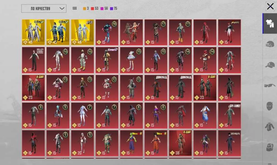This screenshot has height=165, width=277.
Task: Select the level 18 outfit tile
Action: click(107, 32)
